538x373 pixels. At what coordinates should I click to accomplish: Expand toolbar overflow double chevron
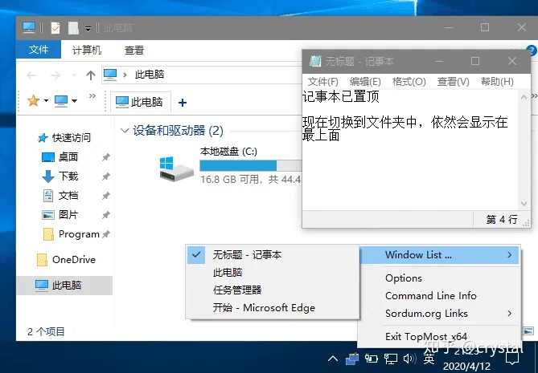click(92, 96)
